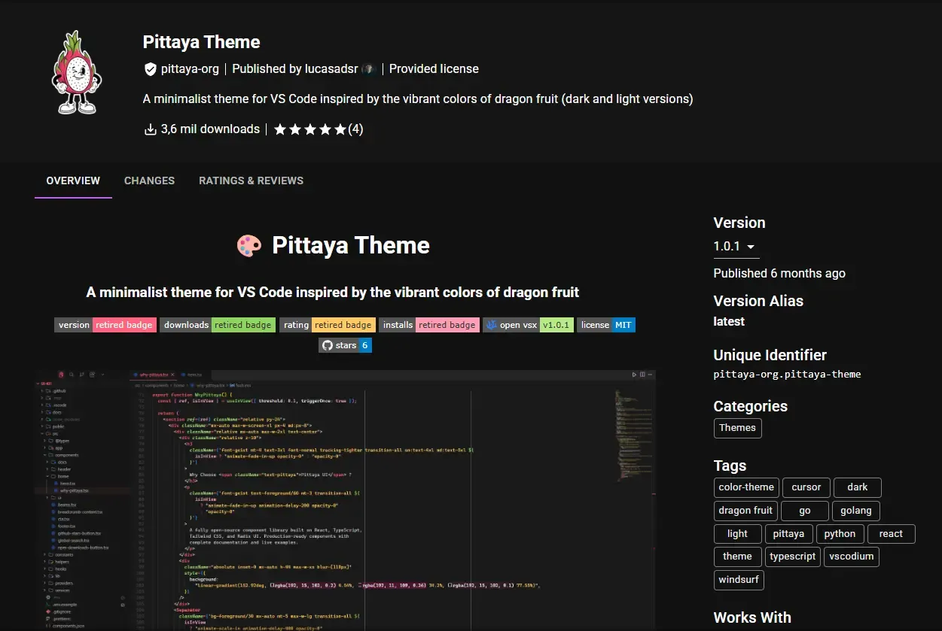Screen dimensions: 942x631
Task: Click the installs retired badge
Action: coord(429,325)
